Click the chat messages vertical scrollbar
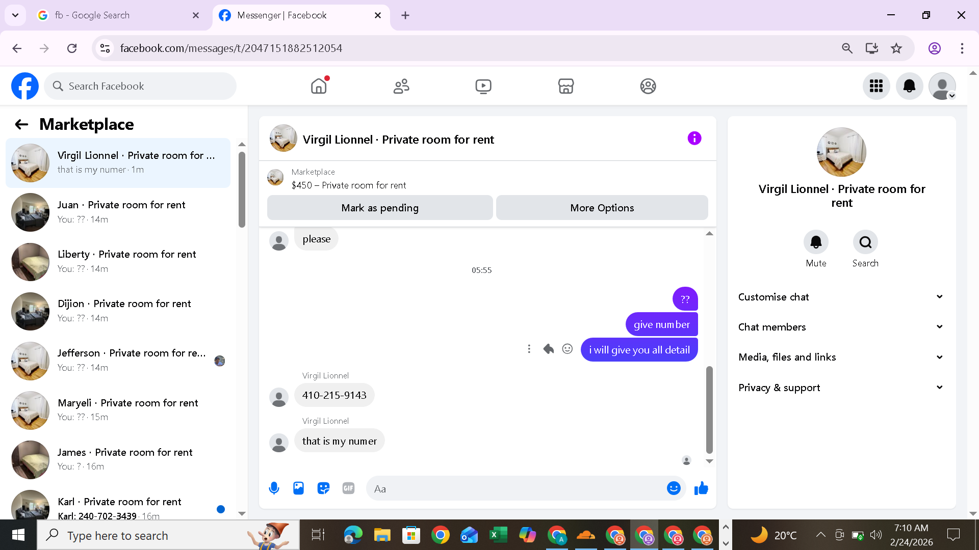The image size is (979, 550). pos(709,409)
